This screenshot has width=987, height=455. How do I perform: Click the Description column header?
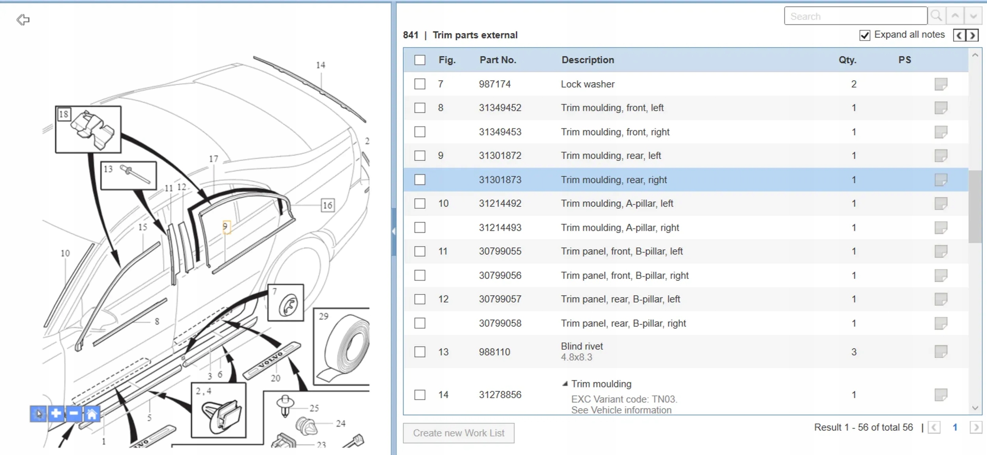(587, 60)
